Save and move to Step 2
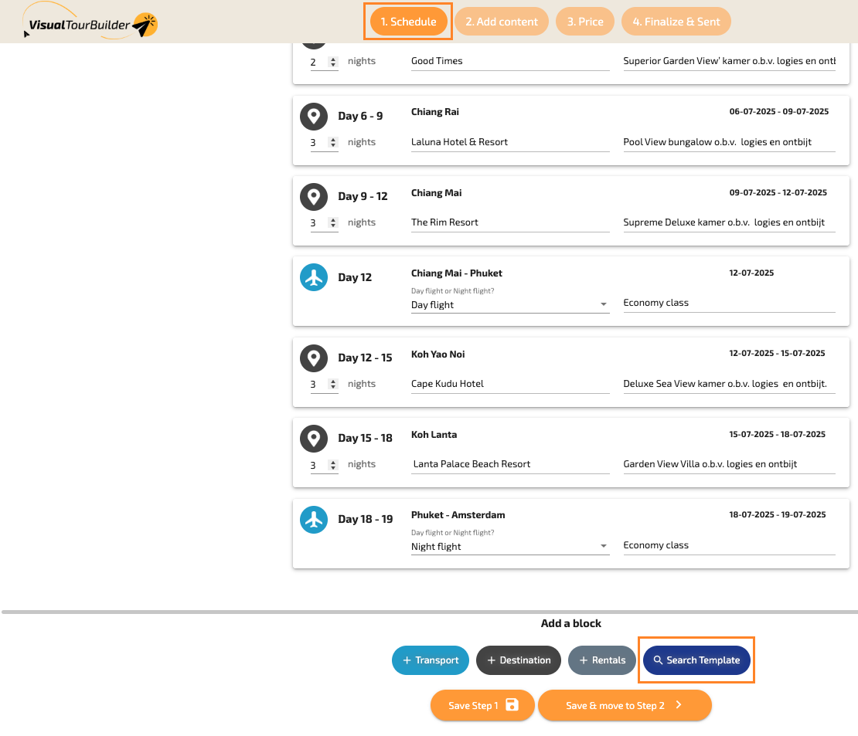The height and width of the screenshot is (736, 858). (625, 705)
